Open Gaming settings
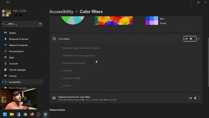Screen dimensions: 209x118 23,76
